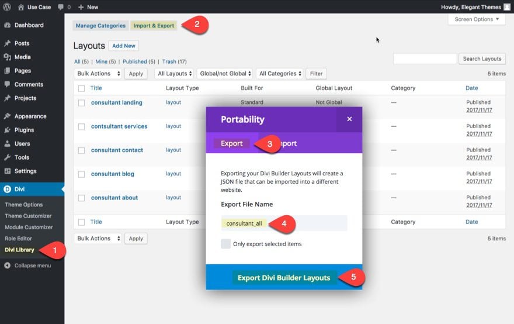The height and width of the screenshot is (324, 514).
Task: Tick the select-all checkbox beside Title header
Action: (x=81, y=88)
